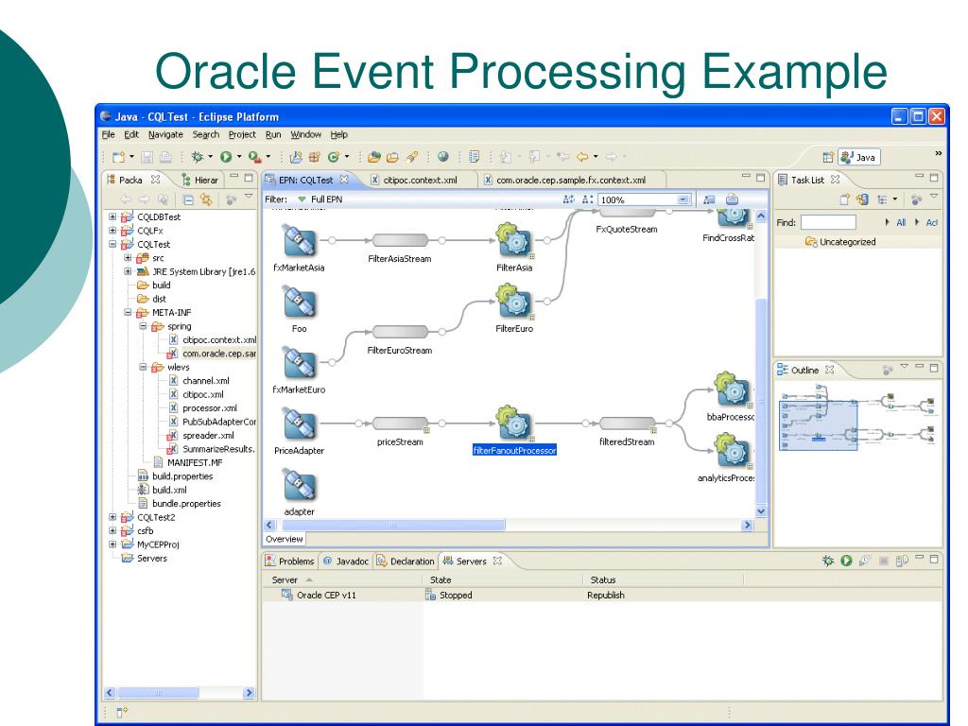This screenshot has height=726, width=968.
Task: Click the New wizard toolbar icon
Action: [119, 157]
